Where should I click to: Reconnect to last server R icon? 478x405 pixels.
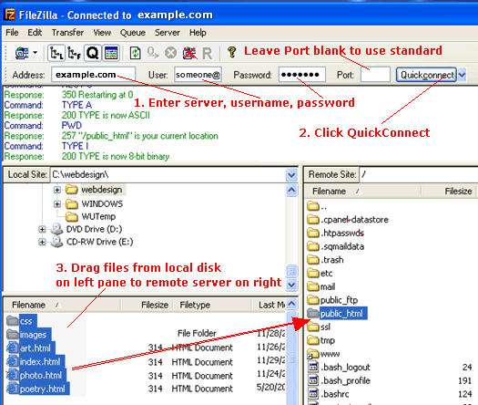[208, 54]
